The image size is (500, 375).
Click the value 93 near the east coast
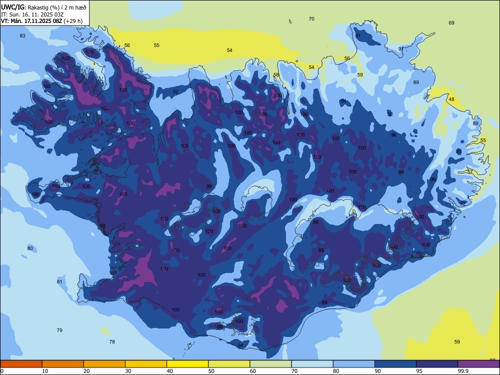point(459,151)
